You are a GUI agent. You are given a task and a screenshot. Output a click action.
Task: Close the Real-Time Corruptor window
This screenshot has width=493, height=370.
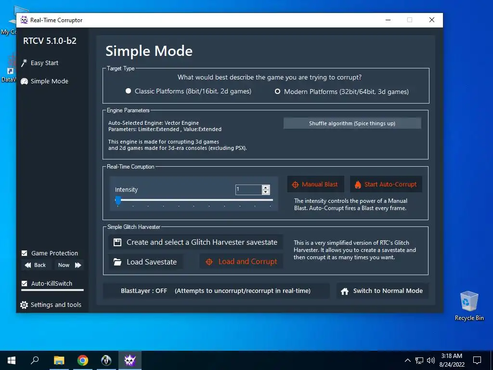click(x=432, y=20)
